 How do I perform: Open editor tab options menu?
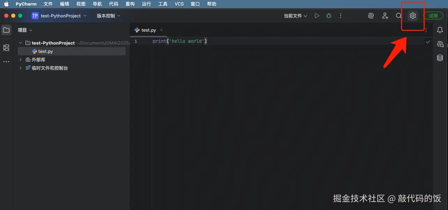(x=426, y=30)
